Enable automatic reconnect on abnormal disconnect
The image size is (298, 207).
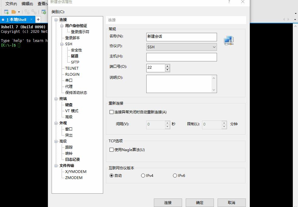click(x=111, y=112)
